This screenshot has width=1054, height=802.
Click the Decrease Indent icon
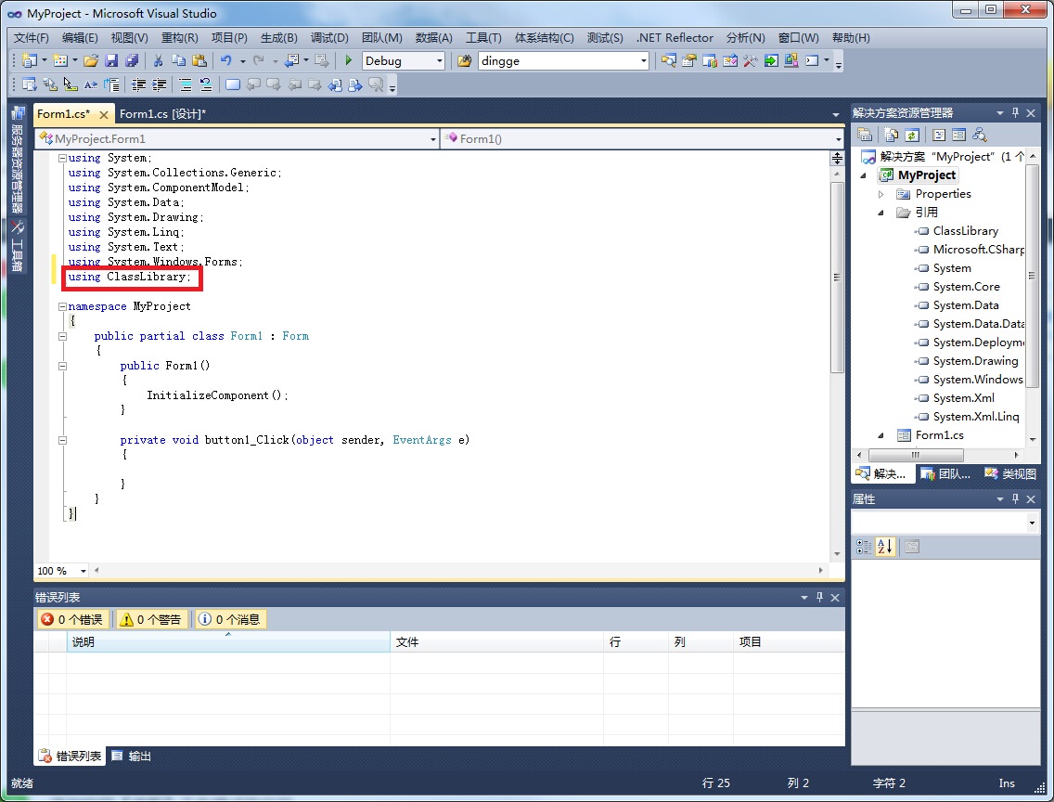pyautogui.click(x=138, y=84)
